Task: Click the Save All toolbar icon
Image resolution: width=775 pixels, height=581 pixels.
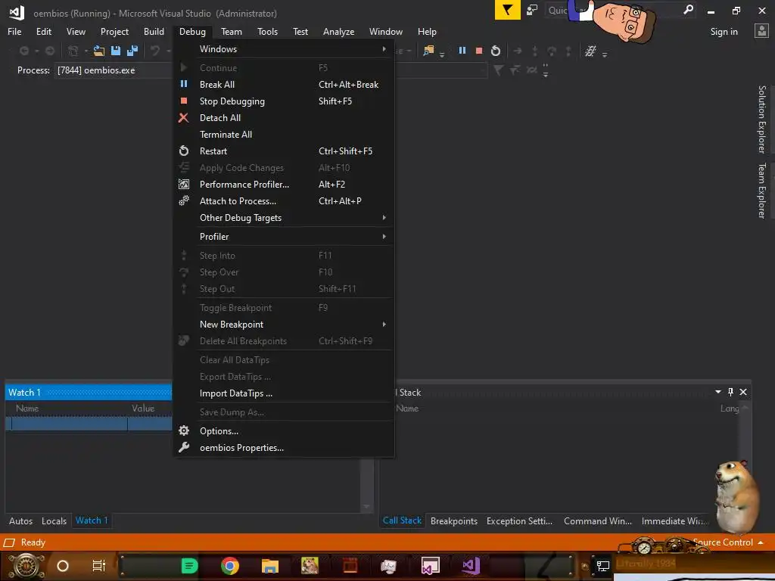Action: (132, 51)
